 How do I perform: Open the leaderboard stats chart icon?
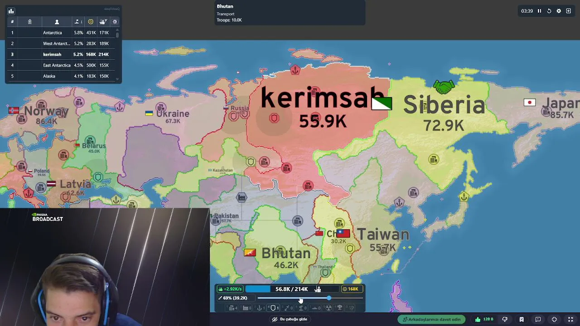click(x=11, y=11)
